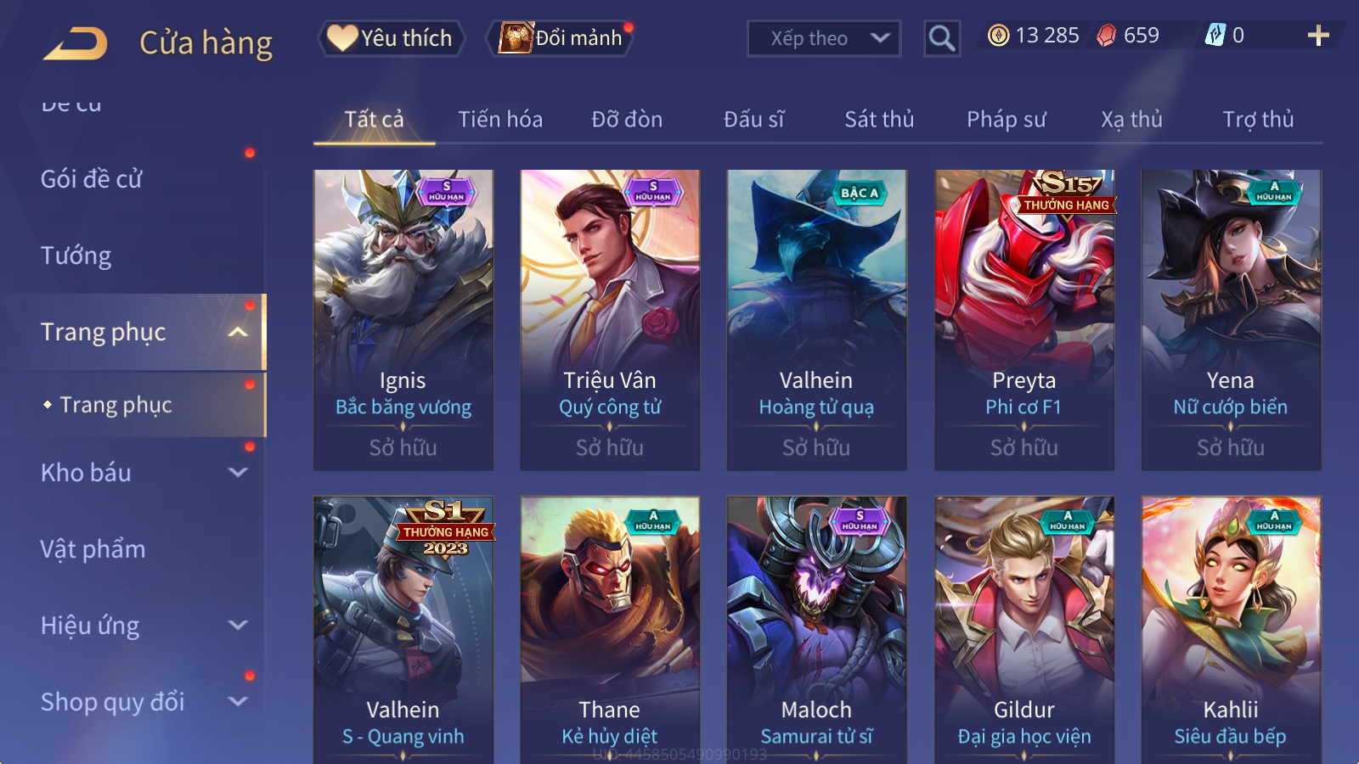This screenshot has width=1359, height=764.
Task: Expand the Shop quy đổi section
Action: (x=239, y=702)
